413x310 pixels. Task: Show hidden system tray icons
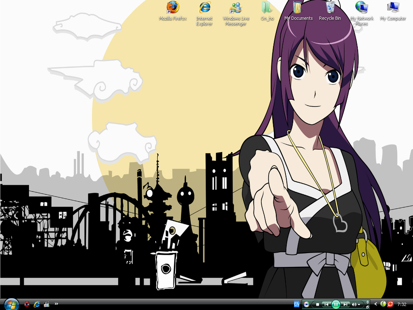(375, 304)
